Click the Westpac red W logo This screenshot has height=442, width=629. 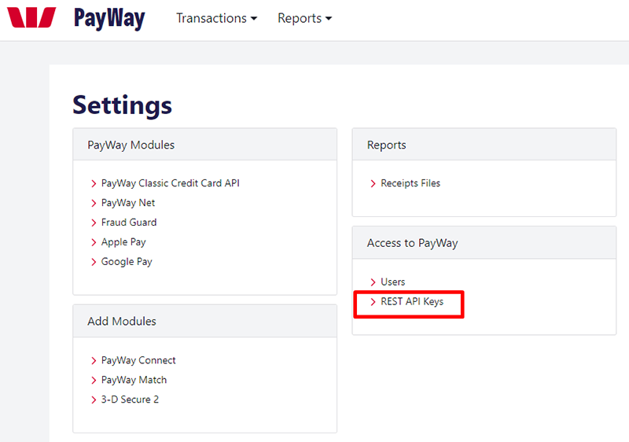click(x=31, y=17)
